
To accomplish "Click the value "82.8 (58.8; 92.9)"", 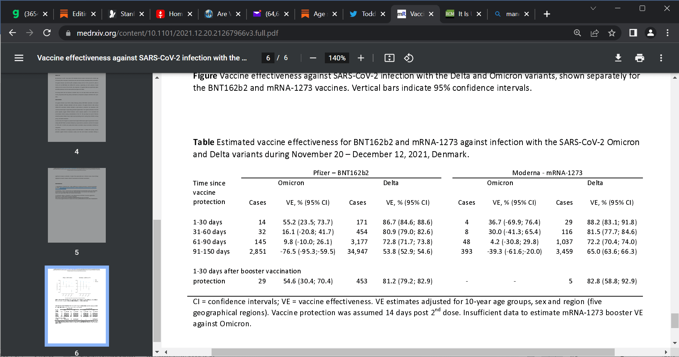I will pyautogui.click(x=612, y=281).
